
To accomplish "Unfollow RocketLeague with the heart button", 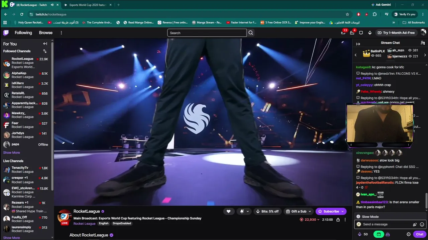I will click(x=228, y=211).
